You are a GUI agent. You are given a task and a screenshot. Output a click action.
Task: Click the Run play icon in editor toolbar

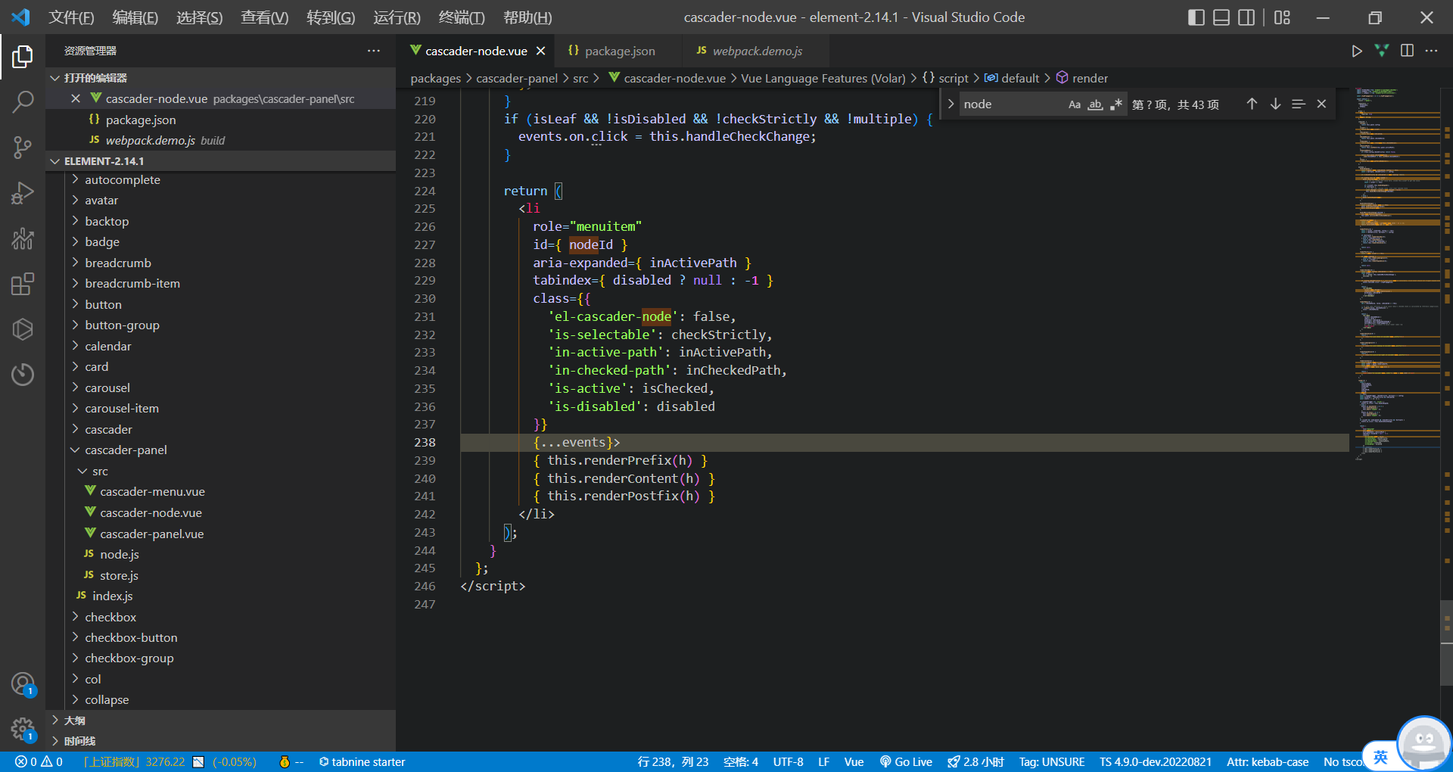[1357, 51]
